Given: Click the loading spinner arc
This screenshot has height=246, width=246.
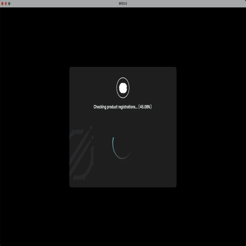Looking at the screenshot, I should pos(122,148).
